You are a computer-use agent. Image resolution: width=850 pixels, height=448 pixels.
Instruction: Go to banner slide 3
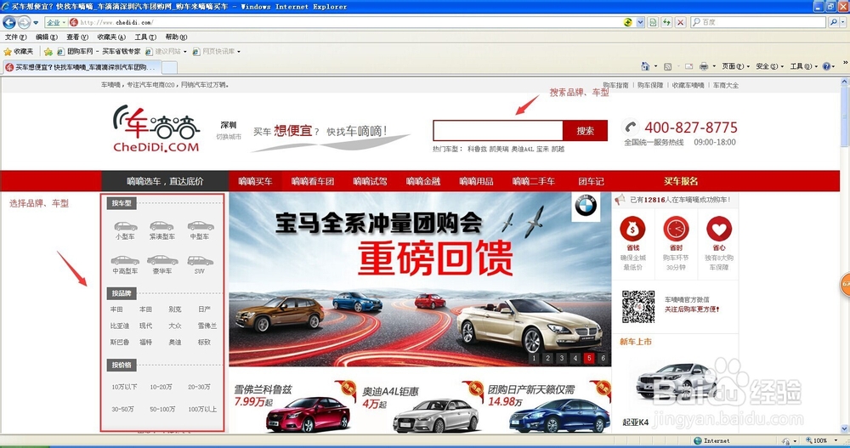[x=562, y=358]
